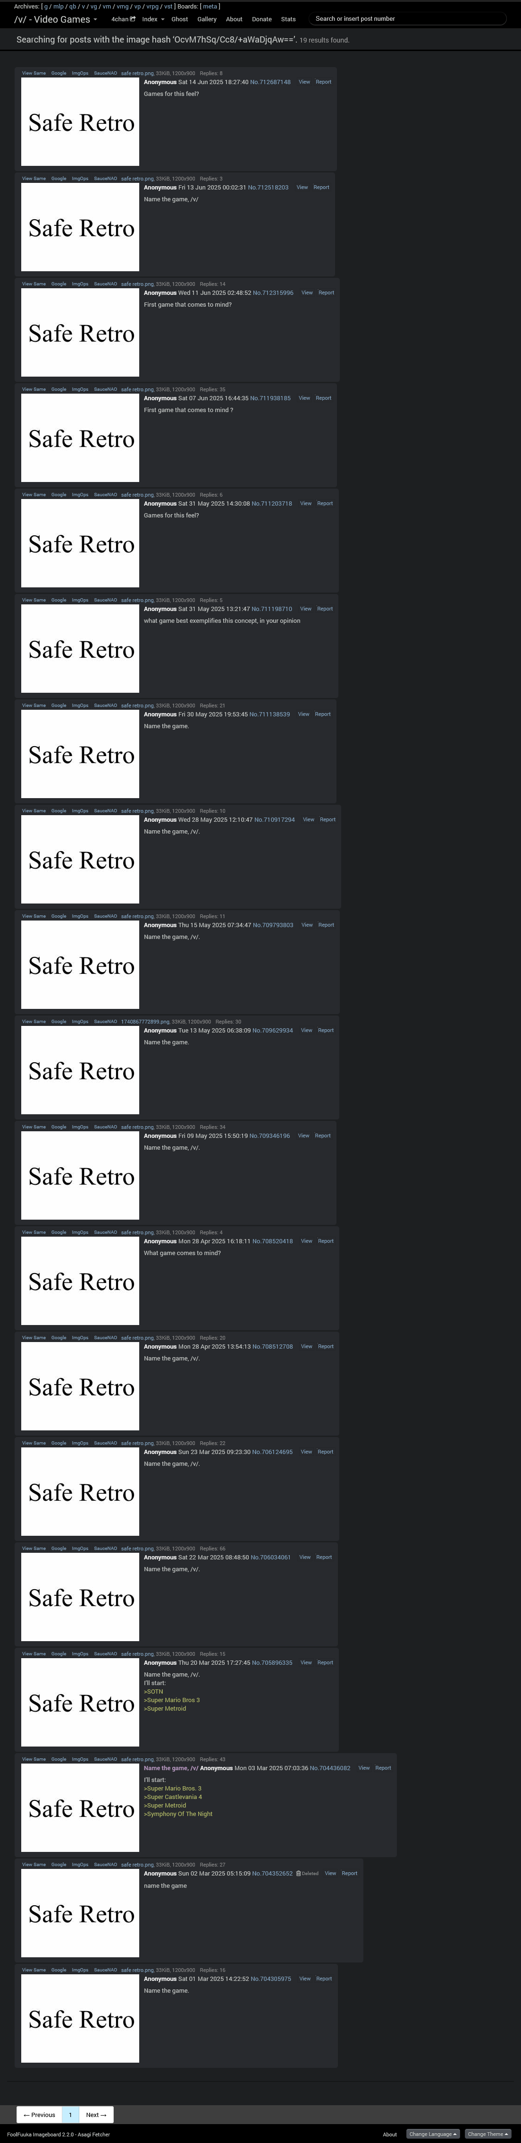The height and width of the screenshot is (2143, 521).
Task: Click SauceNAO for the first post image
Action: [x=106, y=73]
